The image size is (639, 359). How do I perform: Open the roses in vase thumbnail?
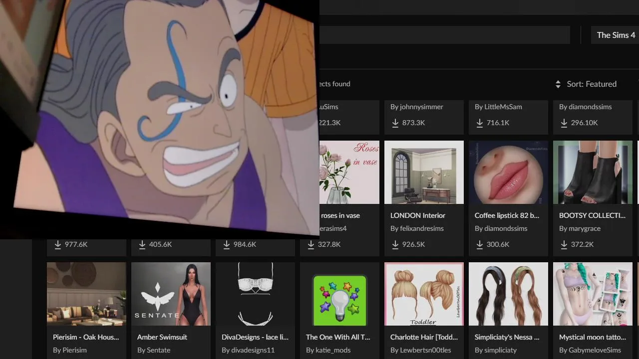tap(349, 172)
